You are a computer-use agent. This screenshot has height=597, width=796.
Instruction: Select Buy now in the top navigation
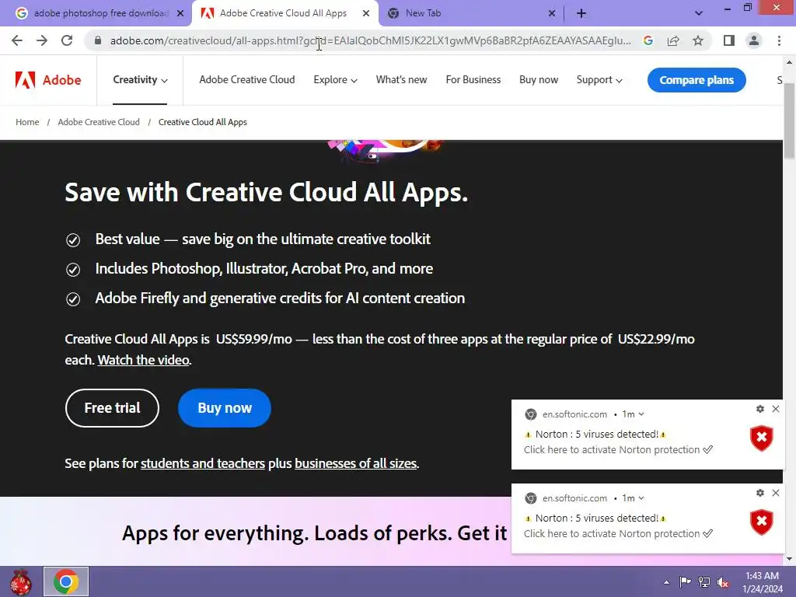[538, 80]
